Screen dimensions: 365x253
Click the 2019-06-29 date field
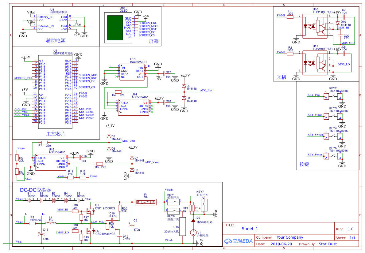point(282,244)
